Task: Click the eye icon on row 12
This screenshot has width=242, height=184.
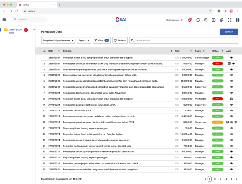Action: pos(231,122)
